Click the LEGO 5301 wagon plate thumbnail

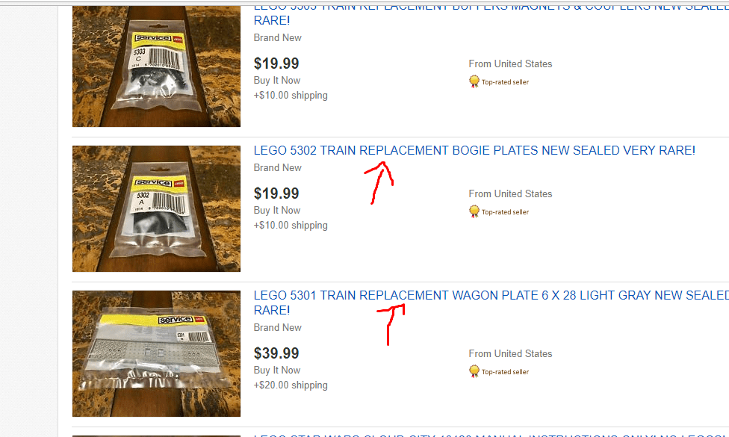tap(156, 354)
